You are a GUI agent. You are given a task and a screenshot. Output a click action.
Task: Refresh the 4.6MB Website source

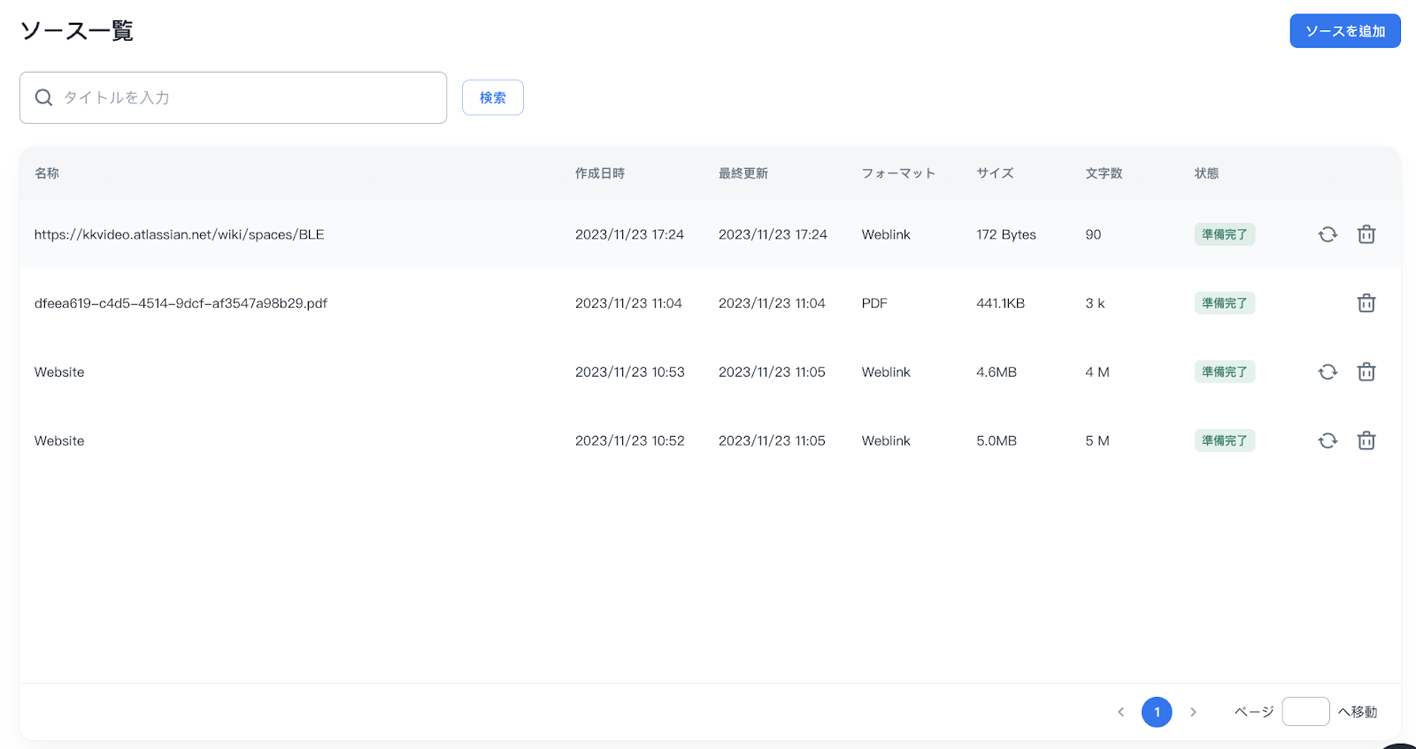click(x=1327, y=372)
